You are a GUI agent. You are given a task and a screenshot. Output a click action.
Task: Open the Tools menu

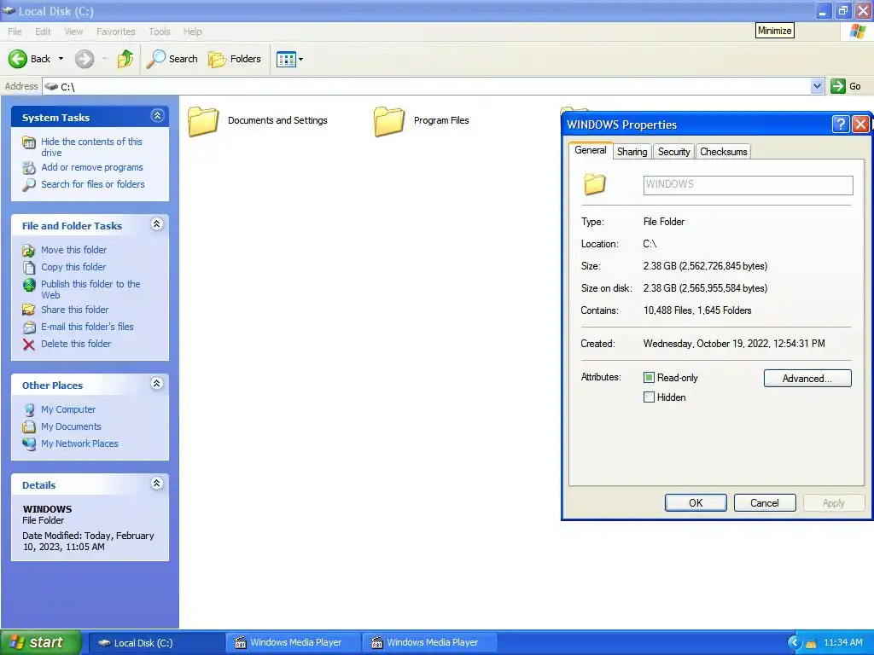(x=160, y=32)
